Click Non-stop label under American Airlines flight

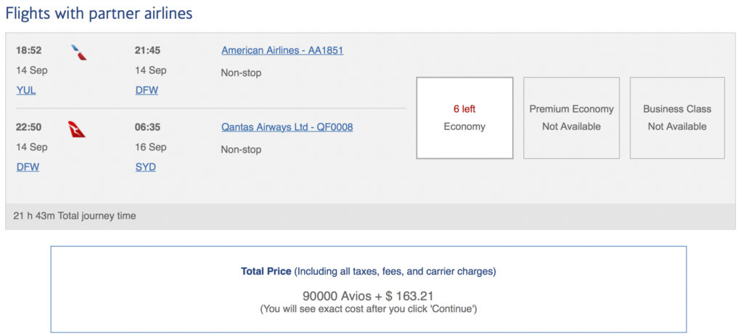point(241,73)
